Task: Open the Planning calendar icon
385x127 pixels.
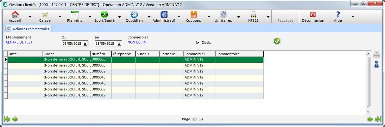Action: point(74,14)
